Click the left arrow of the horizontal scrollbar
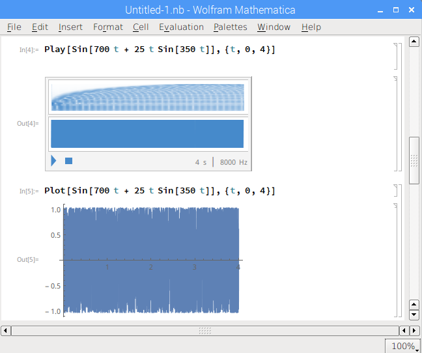 (x=6, y=330)
